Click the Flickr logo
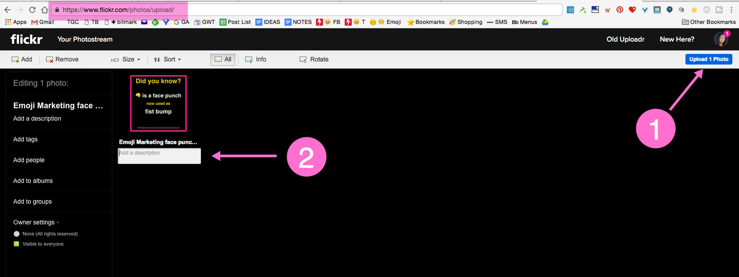The width and height of the screenshot is (739, 277). tap(26, 40)
